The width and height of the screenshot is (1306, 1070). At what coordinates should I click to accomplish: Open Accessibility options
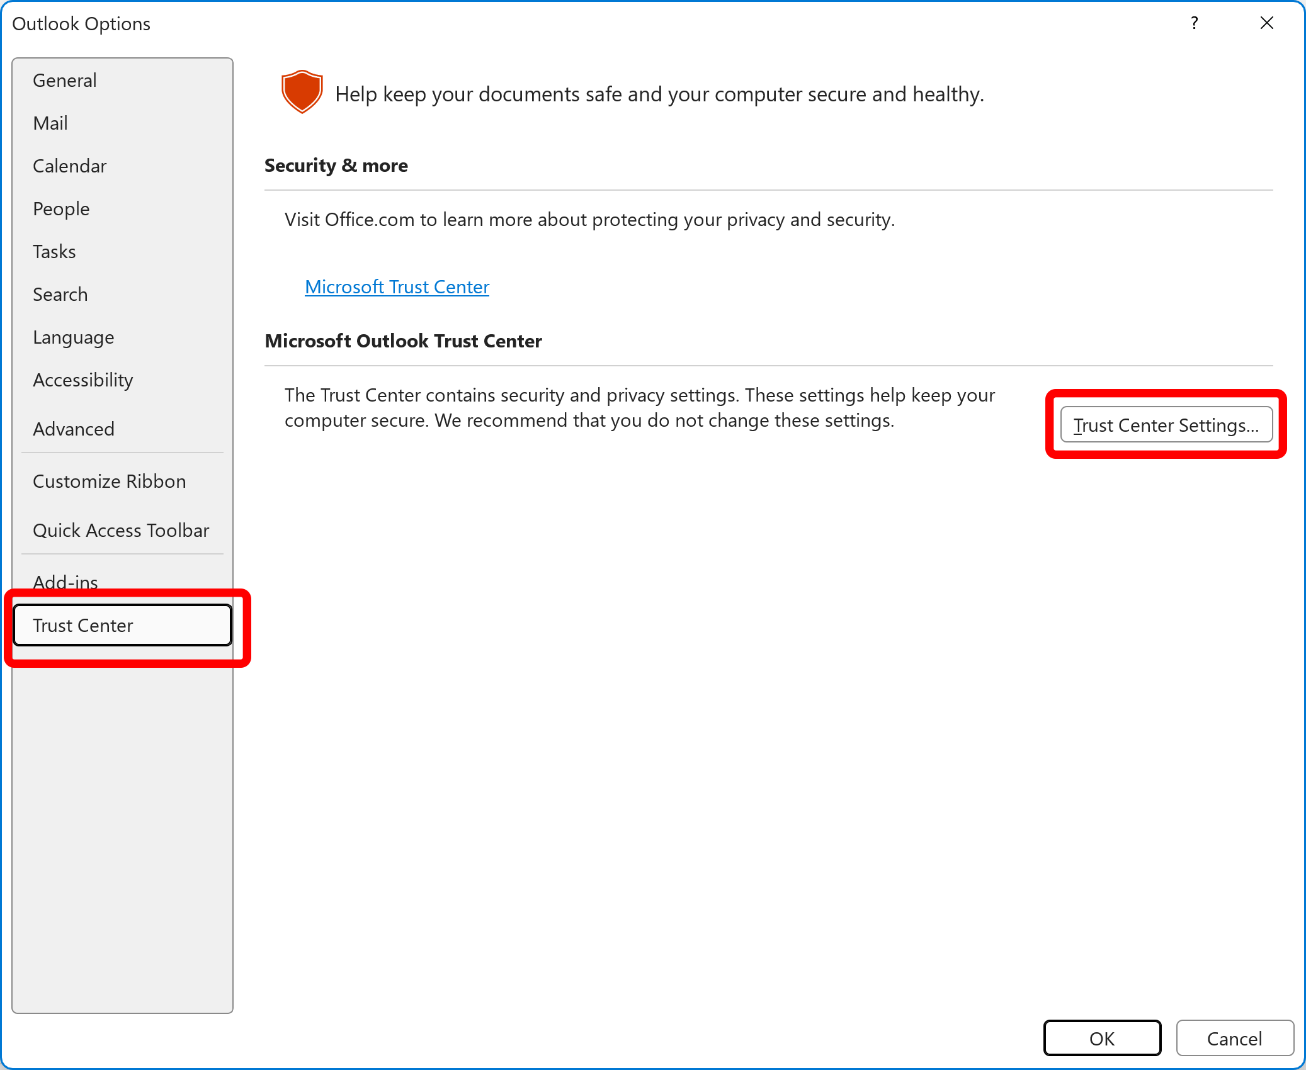coord(122,380)
